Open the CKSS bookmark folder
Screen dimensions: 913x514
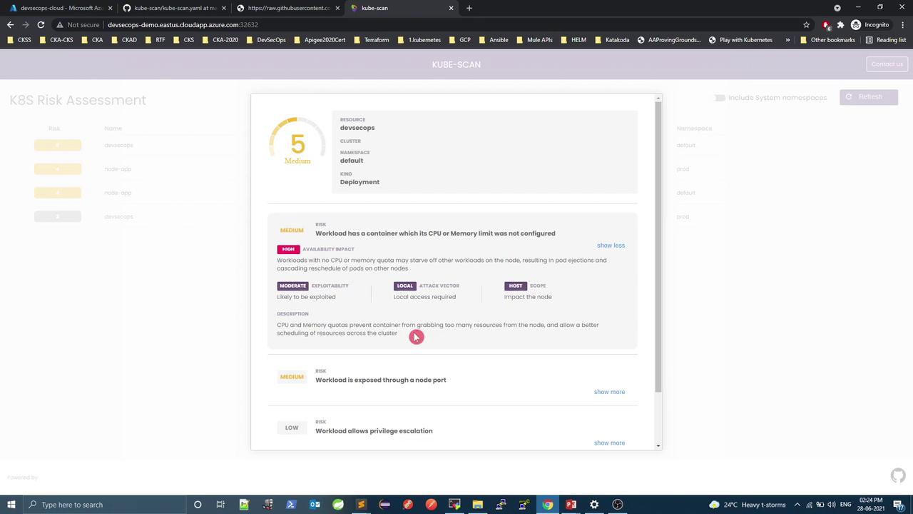(x=19, y=40)
